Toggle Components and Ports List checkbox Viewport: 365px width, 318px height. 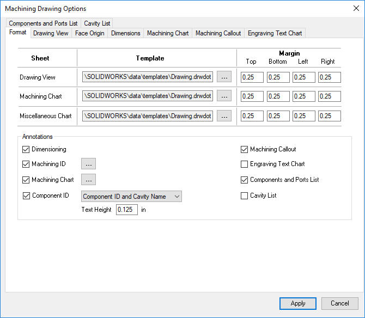coord(245,180)
